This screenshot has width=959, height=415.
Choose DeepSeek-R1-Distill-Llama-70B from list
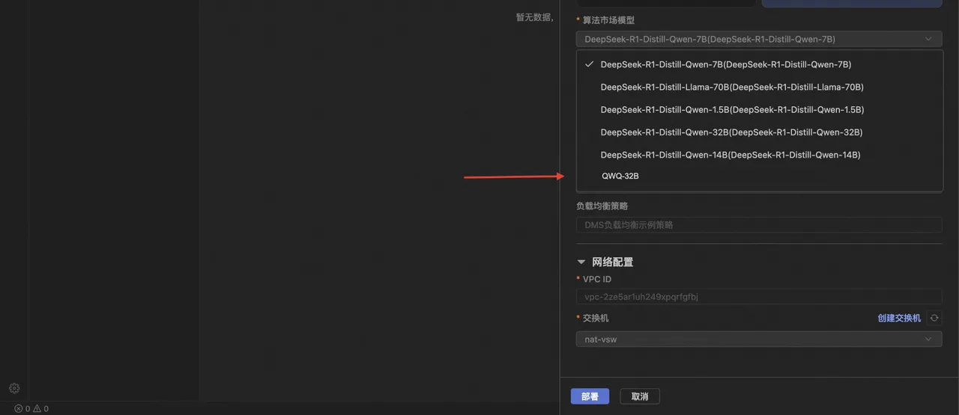pyautogui.click(x=759, y=87)
